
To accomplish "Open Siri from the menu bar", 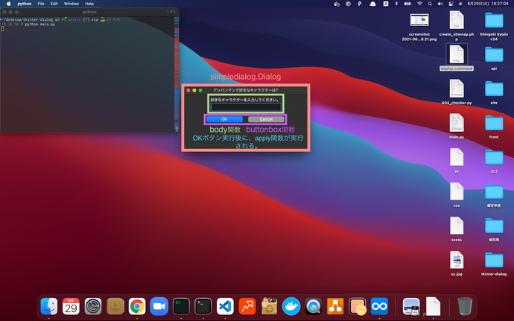I will pos(460,4).
